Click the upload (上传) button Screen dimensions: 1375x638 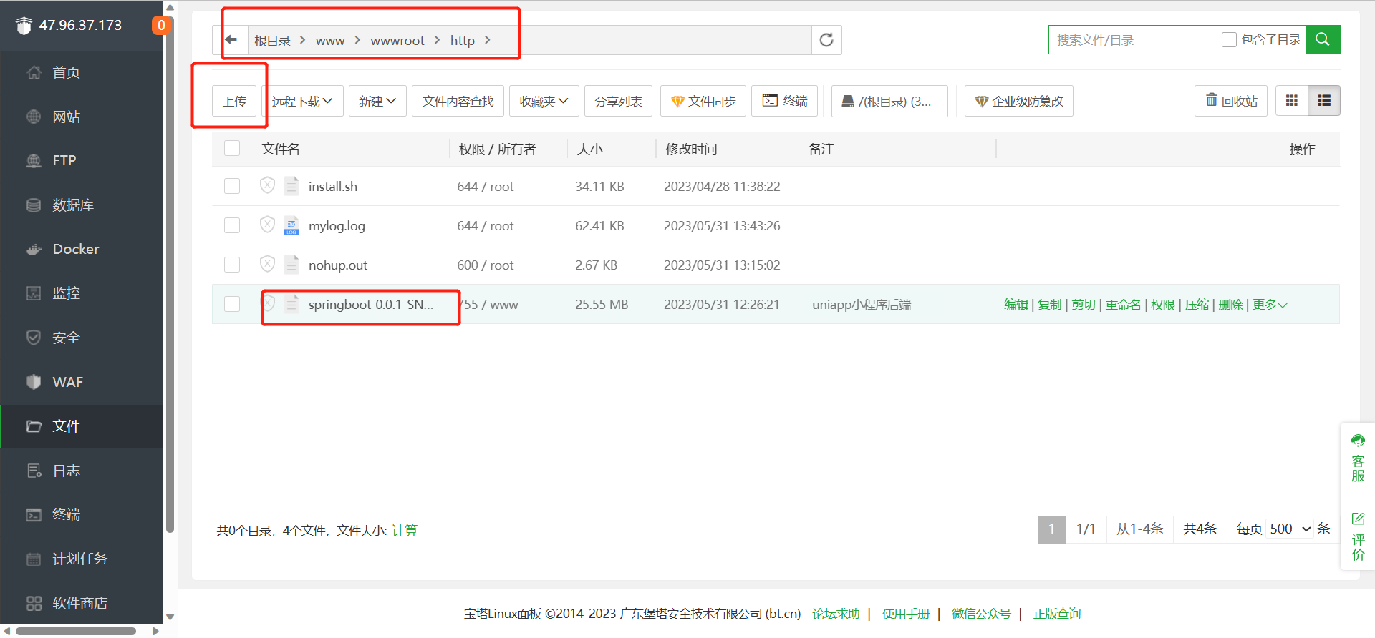tap(234, 101)
